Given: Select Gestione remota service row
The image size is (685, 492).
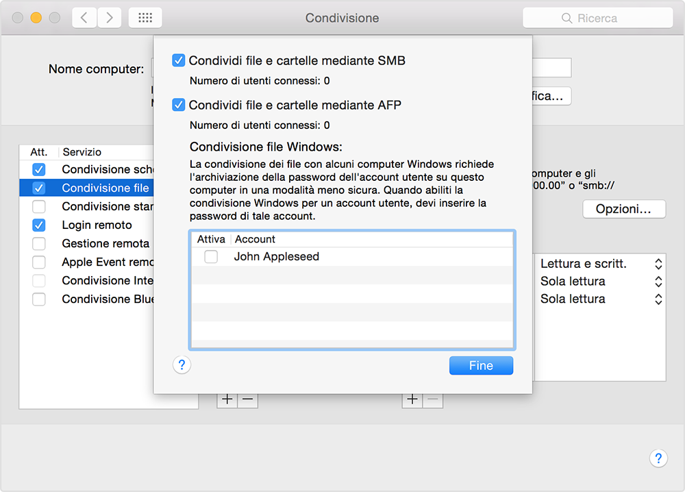Looking at the screenshot, I should coord(105,243).
